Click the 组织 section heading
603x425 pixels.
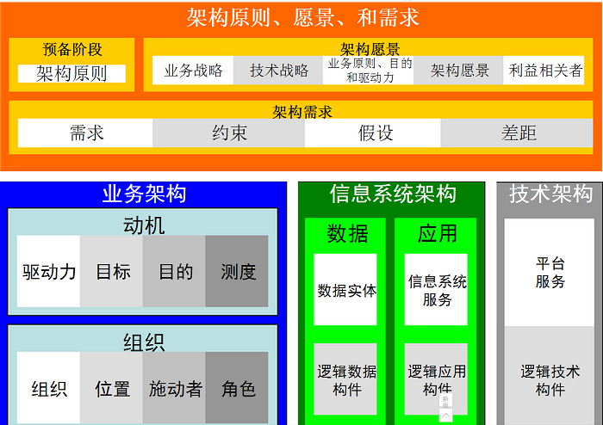(x=144, y=342)
